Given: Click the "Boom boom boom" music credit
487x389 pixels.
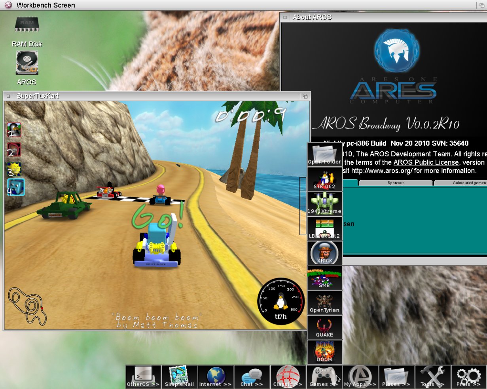Looking at the screenshot, I should [x=157, y=318].
